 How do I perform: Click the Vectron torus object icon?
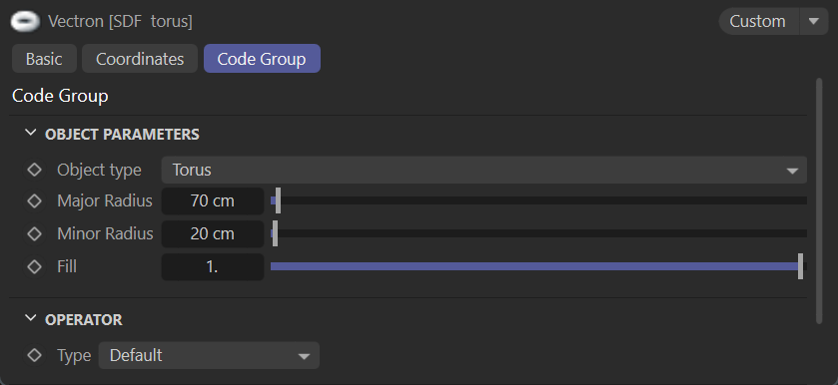[25, 21]
